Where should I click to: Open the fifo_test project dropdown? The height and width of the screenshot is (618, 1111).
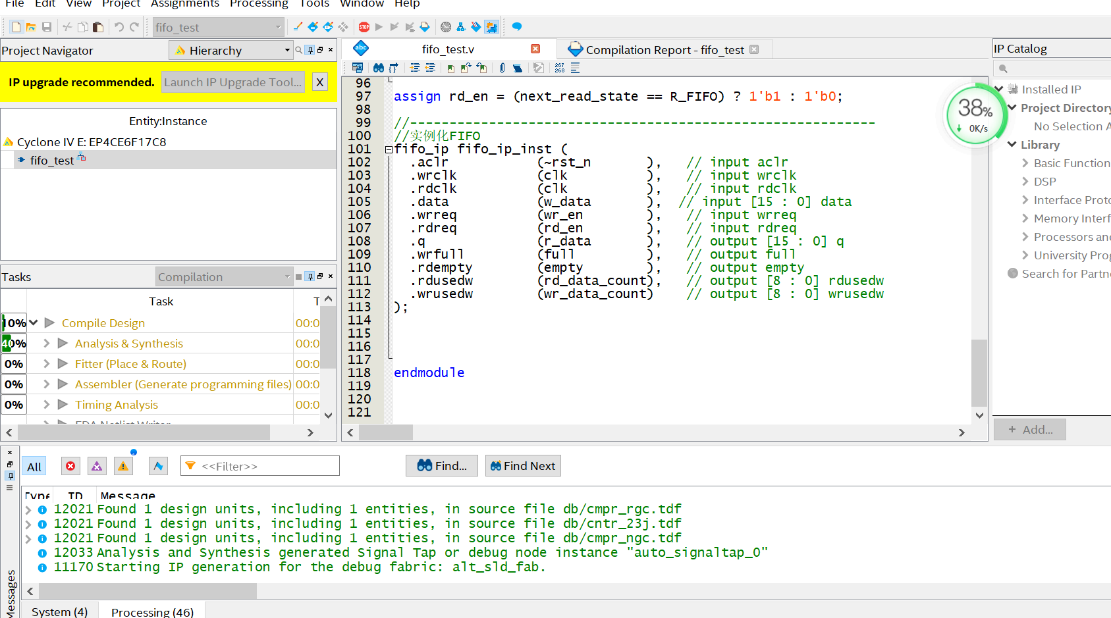click(218, 27)
